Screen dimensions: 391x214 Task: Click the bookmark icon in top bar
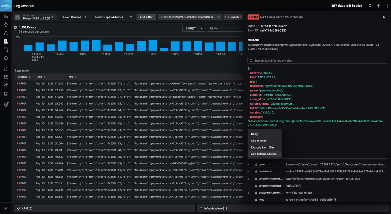point(387,6)
